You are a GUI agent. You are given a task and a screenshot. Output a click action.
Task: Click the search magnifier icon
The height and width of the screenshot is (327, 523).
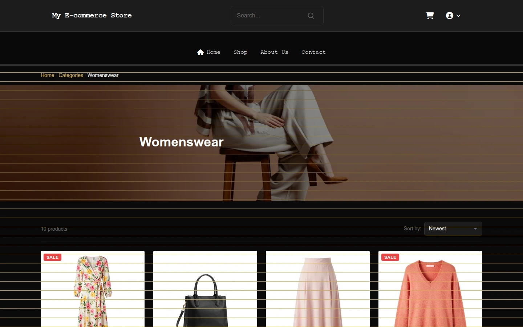click(311, 16)
